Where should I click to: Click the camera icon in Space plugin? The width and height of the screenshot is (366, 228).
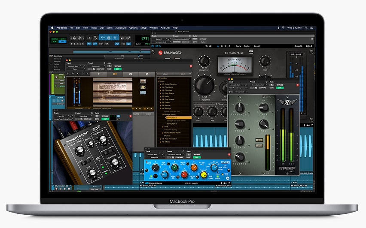point(130,74)
